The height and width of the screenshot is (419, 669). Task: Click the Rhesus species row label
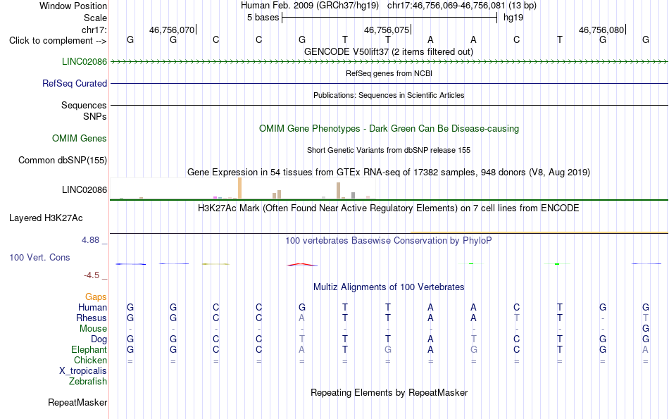pyautogui.click(x=92, y=318)
